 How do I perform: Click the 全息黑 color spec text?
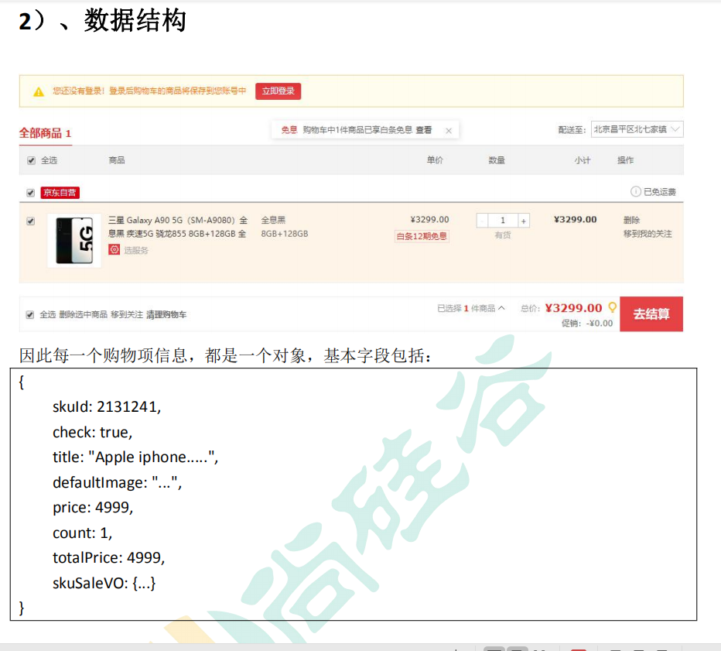[273, 220]
